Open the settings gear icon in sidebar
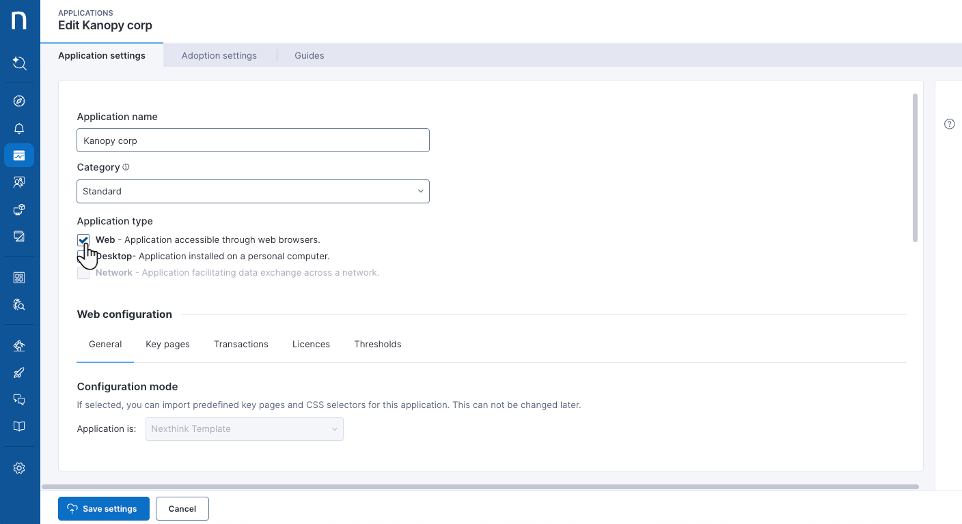 [19, 468]
